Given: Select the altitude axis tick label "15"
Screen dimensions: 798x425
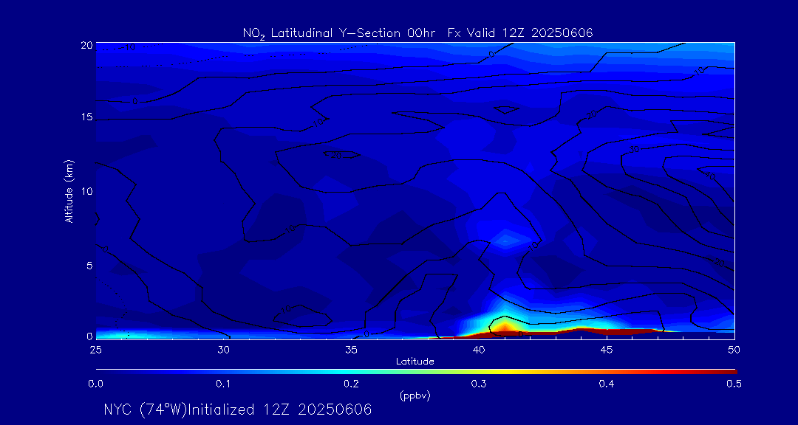Looking at the screenshot, I should (87, 117).
